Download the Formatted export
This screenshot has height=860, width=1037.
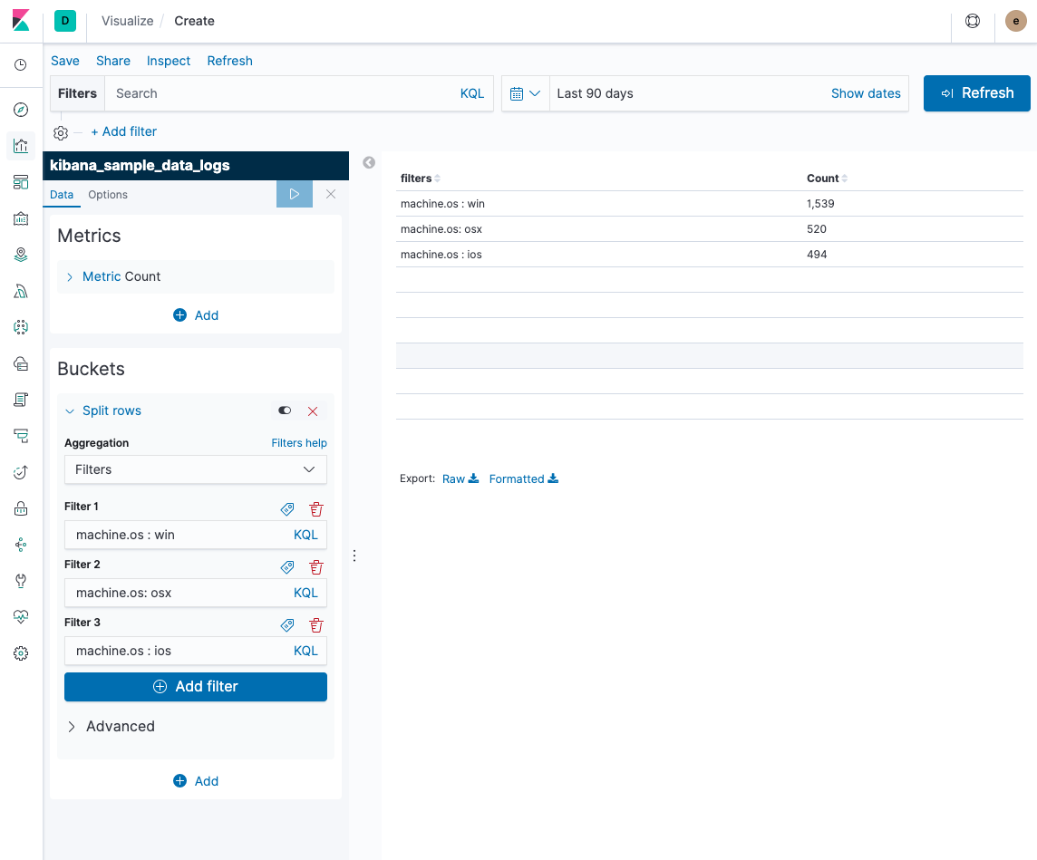(x=524, y=478)
